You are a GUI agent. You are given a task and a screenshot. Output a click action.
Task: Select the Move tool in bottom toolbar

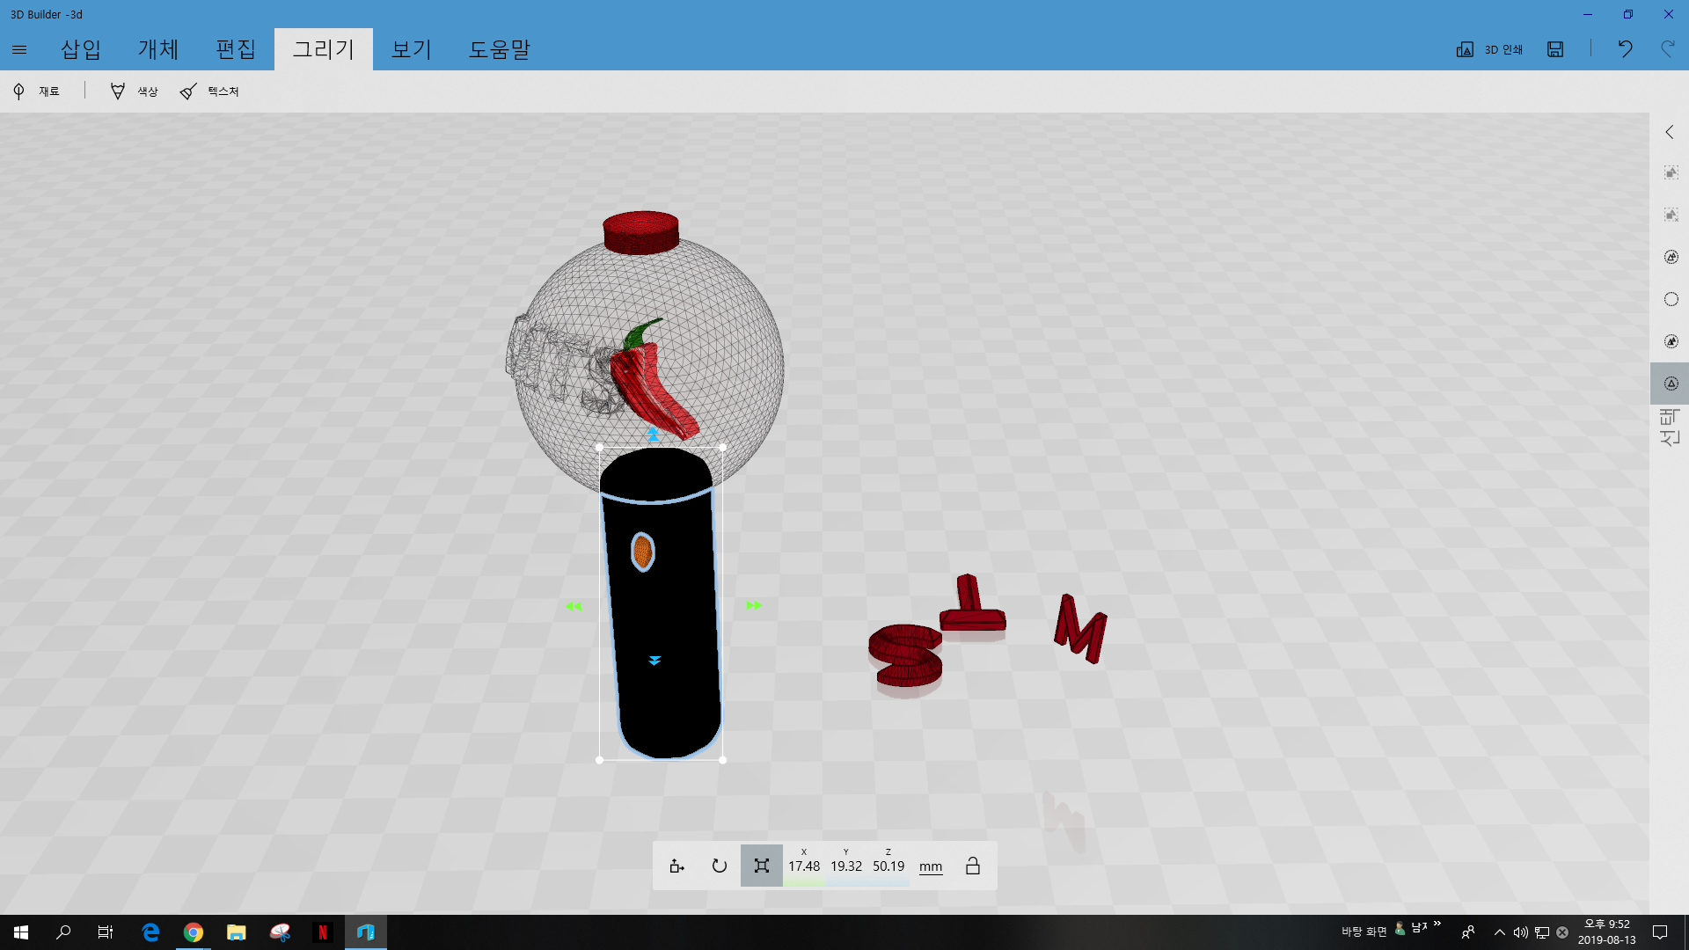[676, 866]
